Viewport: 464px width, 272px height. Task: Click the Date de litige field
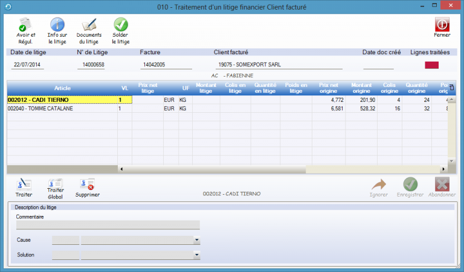click(x=29, y=65)
